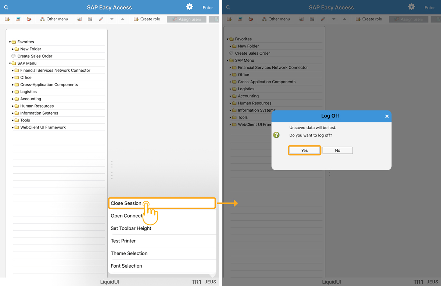Click the question mark icon in Log Off dialog

coord(276,135)
